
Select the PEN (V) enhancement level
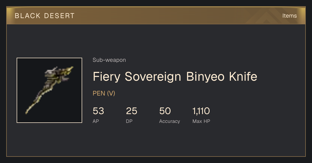104,93
